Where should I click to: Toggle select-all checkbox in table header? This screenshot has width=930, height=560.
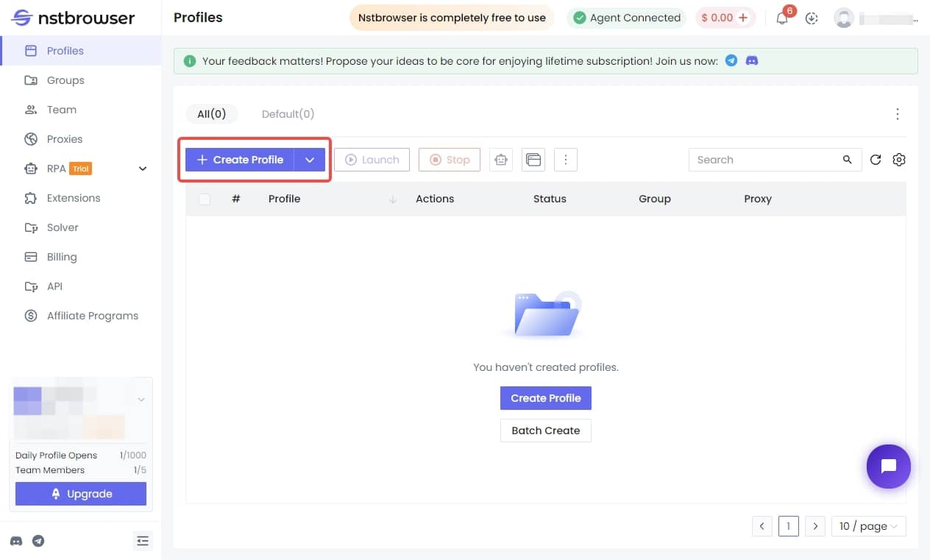[205, 199]
